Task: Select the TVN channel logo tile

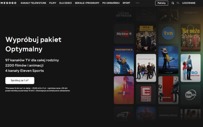Action: coord(168,33)
